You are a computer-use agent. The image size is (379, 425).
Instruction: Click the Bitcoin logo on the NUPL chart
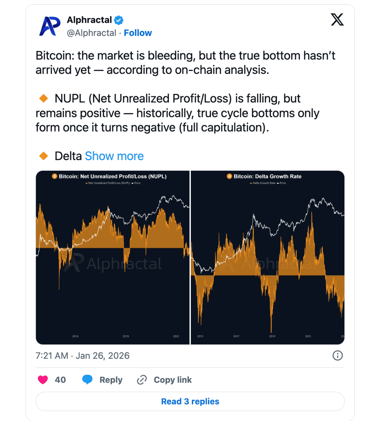click(x=54, y=176)
